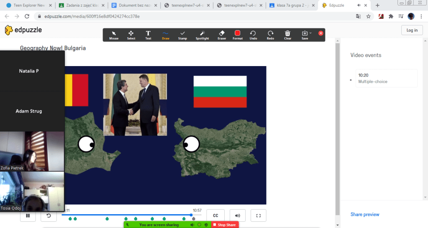Click the Redo annotation icon
The image size is (428, 228).
tap(270, 34)
